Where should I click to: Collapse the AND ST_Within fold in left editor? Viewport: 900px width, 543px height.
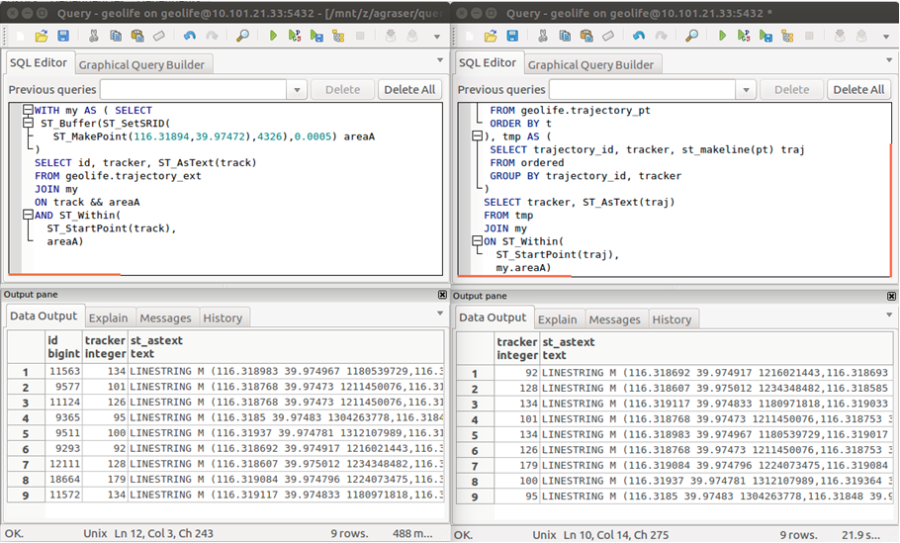pos(29,215)
